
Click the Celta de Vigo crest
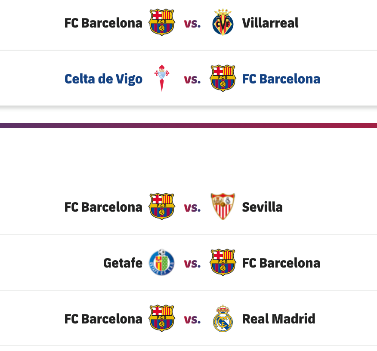pyautogui.click(x=162, y=78)
